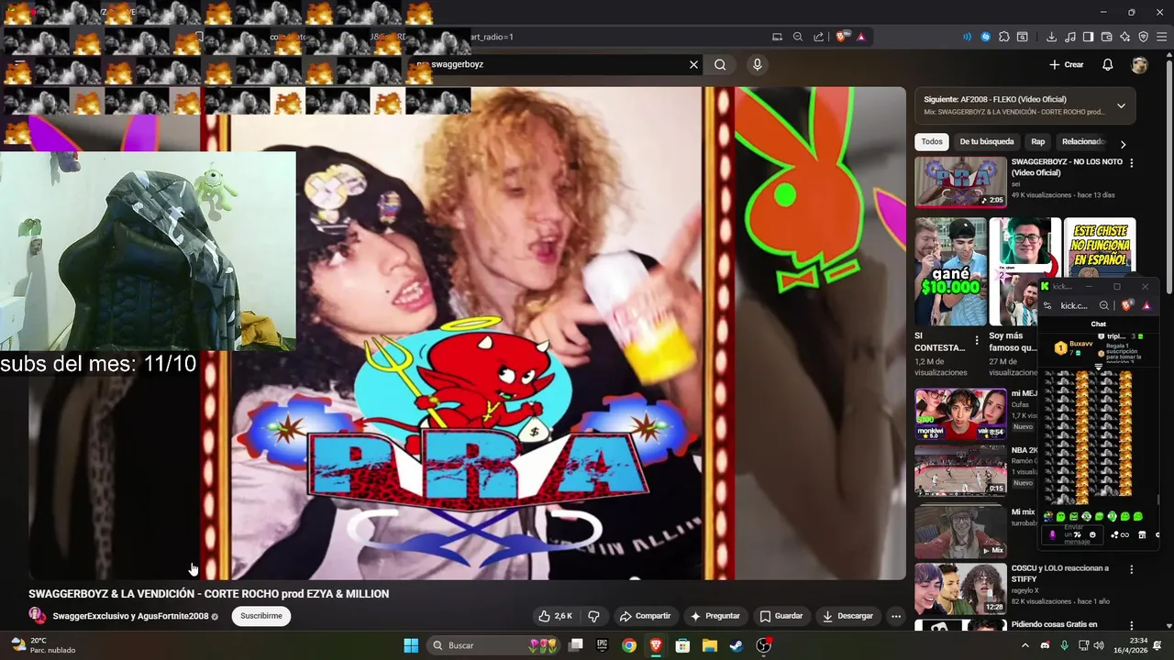Image resolution: width=1174 pixels, height=660 pixels.
Task: Open the emoji picker in Kick chat
Action: click(x=1092, y=534)
